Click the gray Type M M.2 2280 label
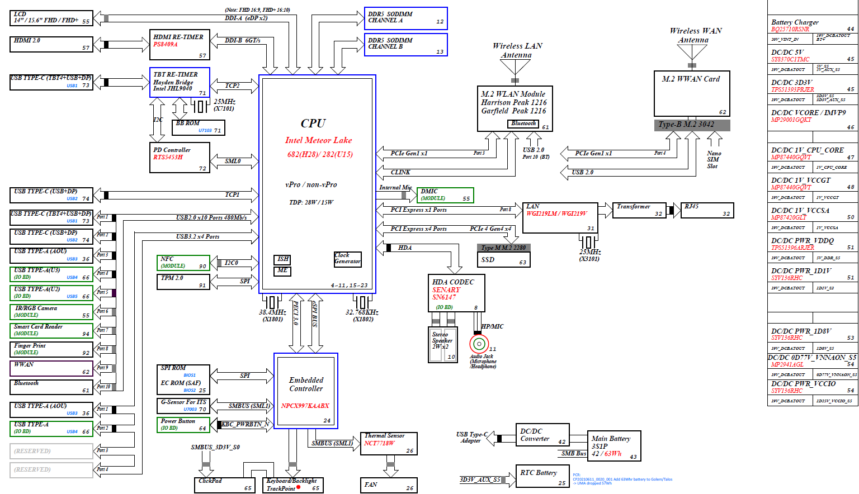The width and height of the screenshot is (859, 494). (503, 248)
